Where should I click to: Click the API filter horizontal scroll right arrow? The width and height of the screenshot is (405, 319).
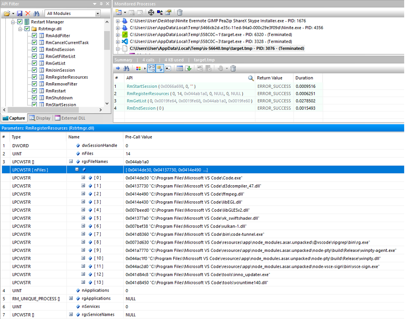tap(100, 110)
